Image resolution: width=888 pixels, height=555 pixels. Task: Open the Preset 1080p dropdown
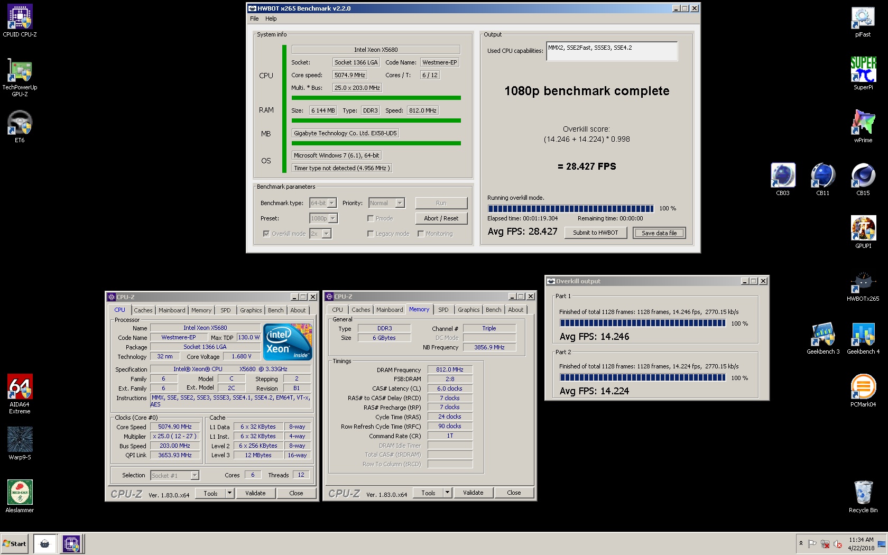tap(323, 218)
